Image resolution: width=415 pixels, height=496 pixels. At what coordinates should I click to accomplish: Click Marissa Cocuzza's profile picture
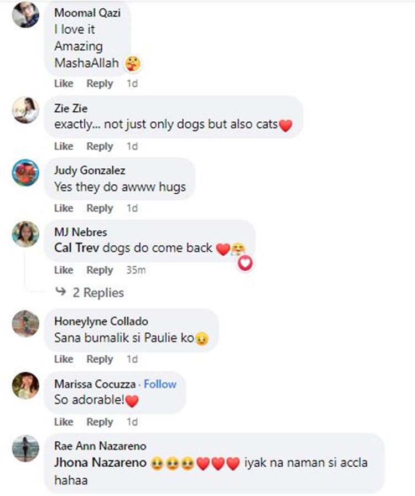[x=25, y=386]
